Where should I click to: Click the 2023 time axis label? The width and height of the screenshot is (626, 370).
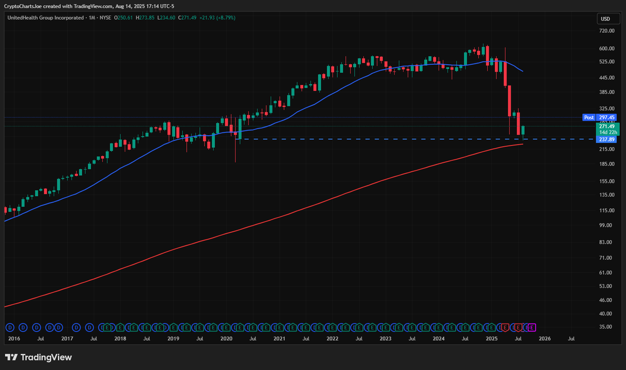click(386, 339)
